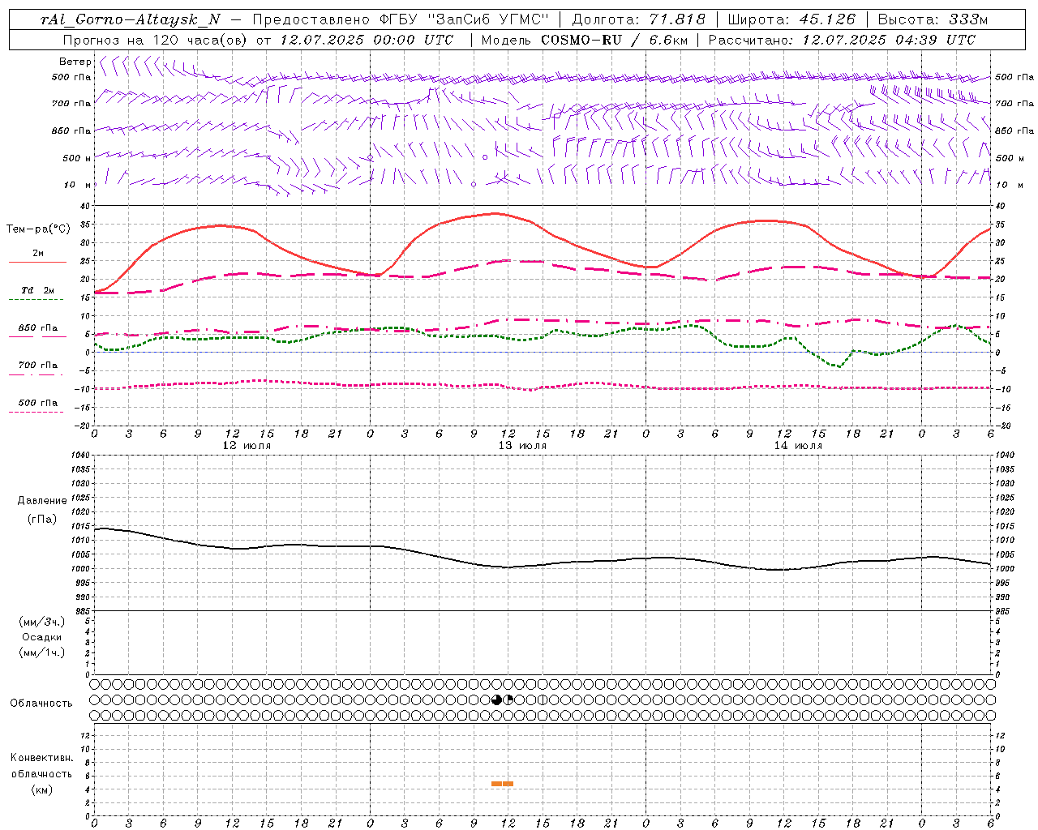
Task: Click the (мм/3ч.) precipitation unit label
Action: [x=42, y=622]
